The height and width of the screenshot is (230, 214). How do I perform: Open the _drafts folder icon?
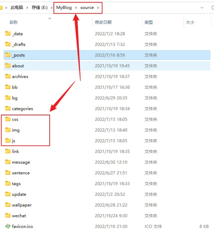pyautogui.click(x=8, y=44)
